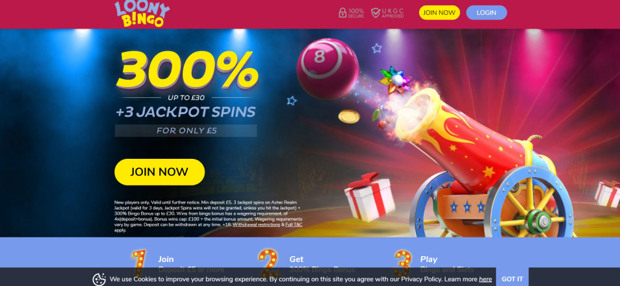Open the LOGIN button in header
The image size is (620, 286).
[x=486, y=12]
